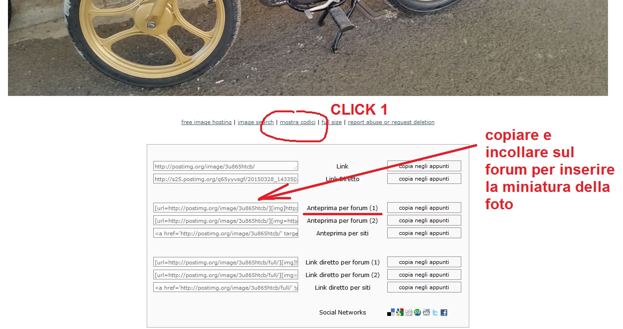Screen dimensions: 623x329
Task: View the full size image link
Action: click(331, 122)
